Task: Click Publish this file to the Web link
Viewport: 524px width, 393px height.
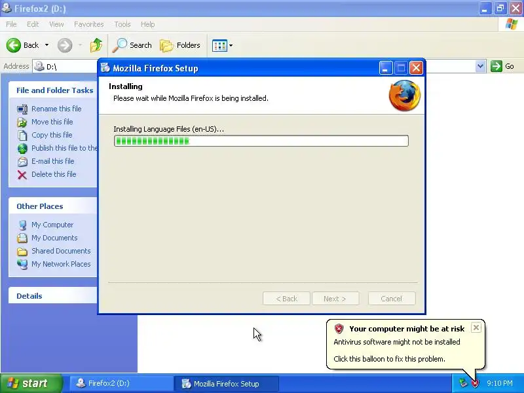Action: 64,148
